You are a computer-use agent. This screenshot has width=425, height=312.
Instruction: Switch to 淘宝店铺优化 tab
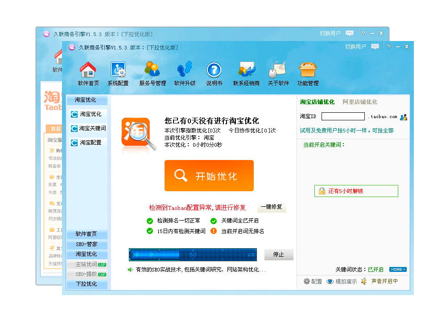pos(317,102)
